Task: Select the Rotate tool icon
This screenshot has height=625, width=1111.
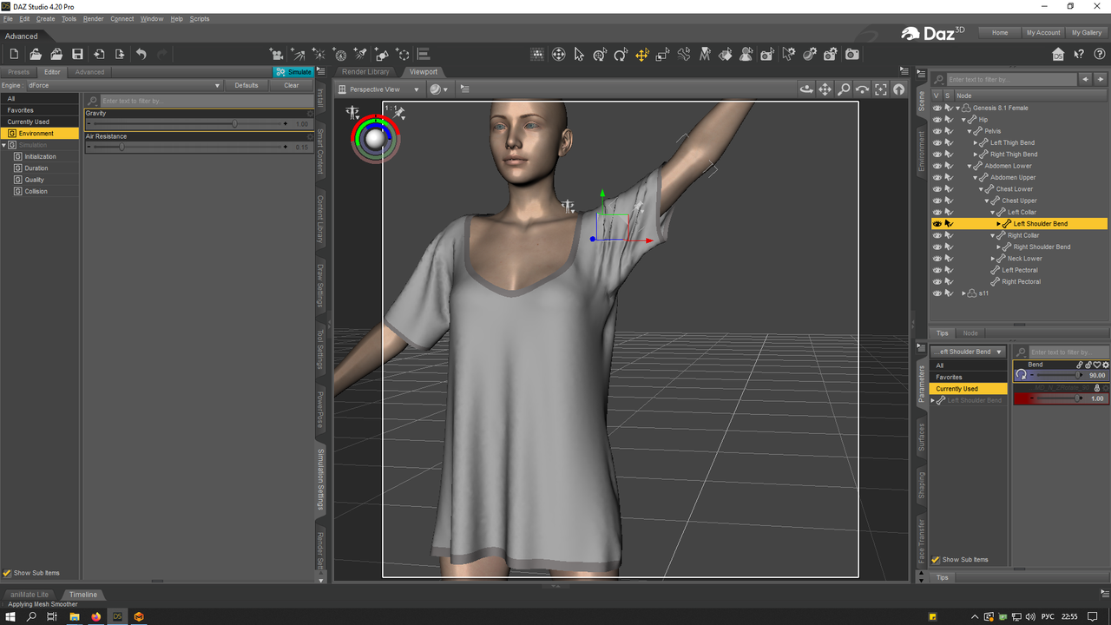Action: click(621, 54)
